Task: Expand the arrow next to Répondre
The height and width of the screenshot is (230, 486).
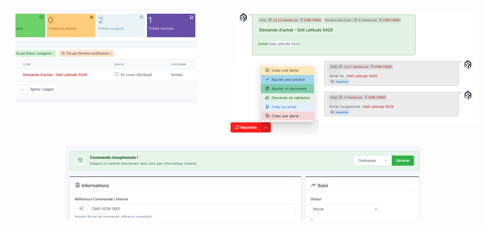Action: [x=266, y=127]
